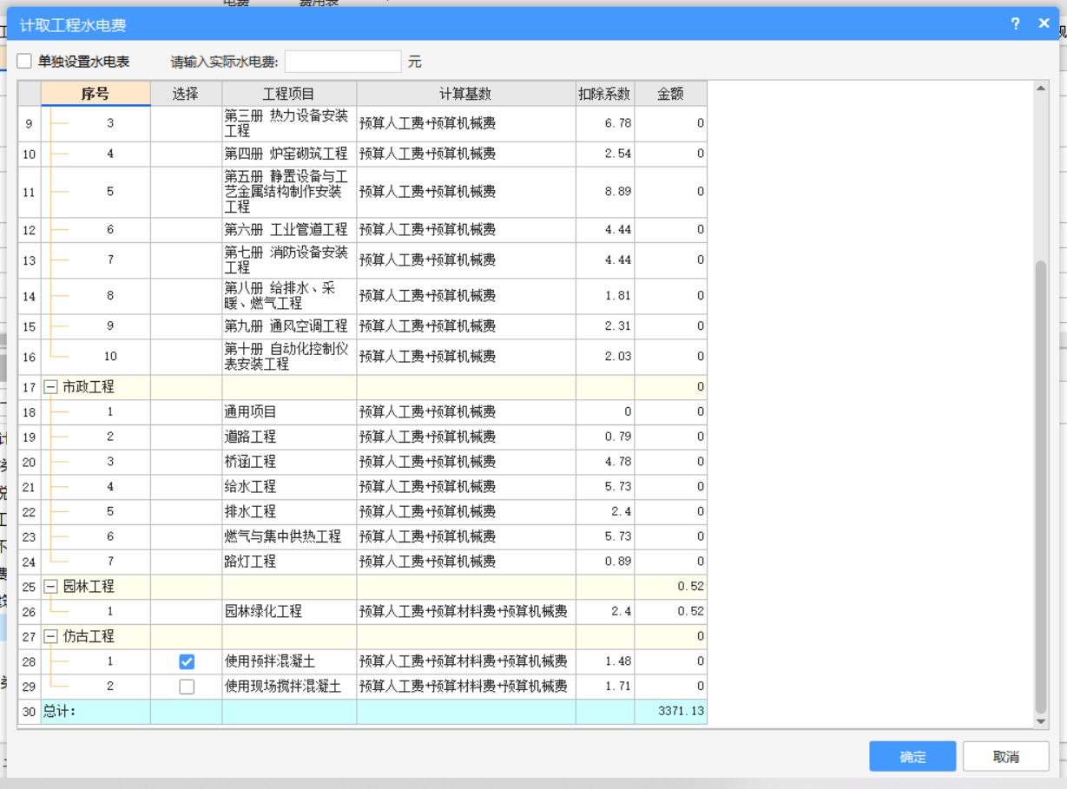Click deduction coefficient 1.81
1067x789 pixels.
click(618, 296)
